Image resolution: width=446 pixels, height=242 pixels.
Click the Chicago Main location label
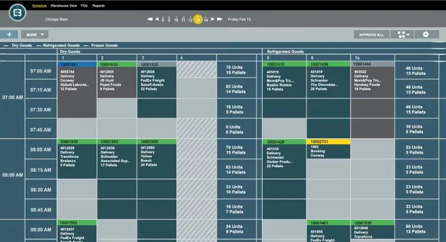56,19
